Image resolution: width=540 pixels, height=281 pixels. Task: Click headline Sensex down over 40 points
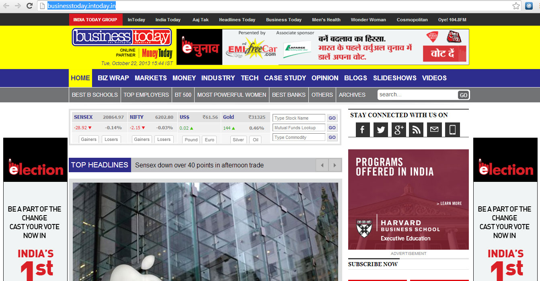click(x=199, y=165)
